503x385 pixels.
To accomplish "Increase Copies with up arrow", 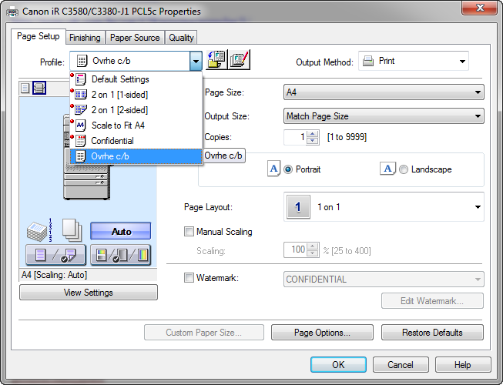I will [313, 134].
